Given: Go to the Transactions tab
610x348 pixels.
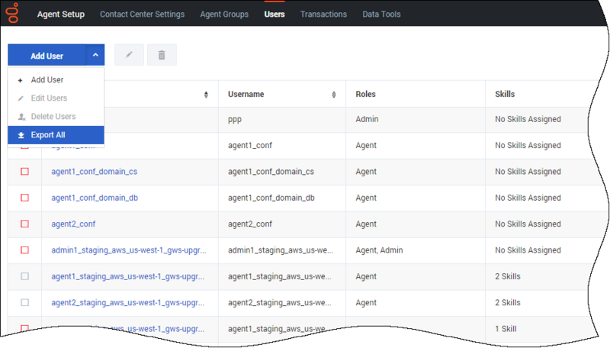Looking at the screenshot, I should [x=323, y=14].
